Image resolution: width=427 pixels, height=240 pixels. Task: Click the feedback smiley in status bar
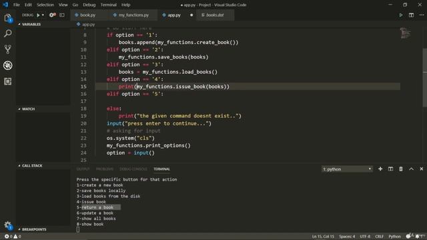(408, 236)
